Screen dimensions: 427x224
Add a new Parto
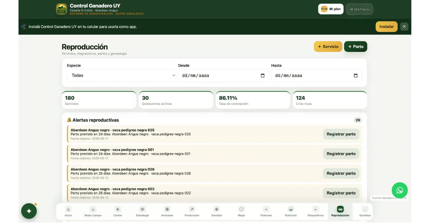coord(355,47)
